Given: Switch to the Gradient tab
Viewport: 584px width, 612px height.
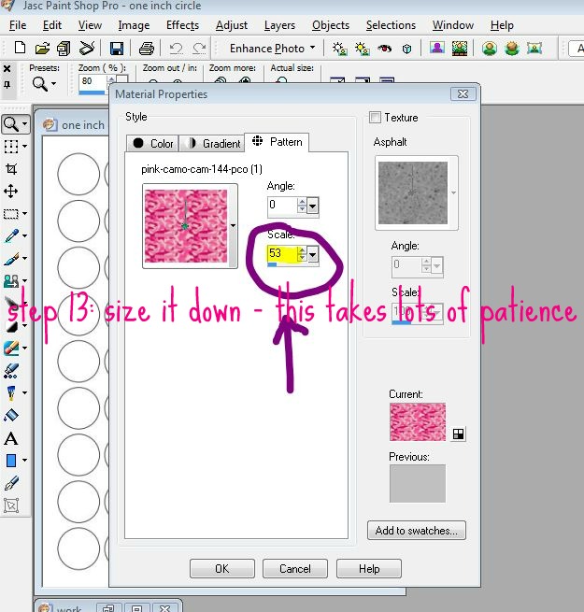Looking at the screenshot, I should 212,143.
